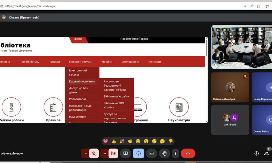Click the present screen button
This screenshot has width=272, height=163.
tap(125, 153)
